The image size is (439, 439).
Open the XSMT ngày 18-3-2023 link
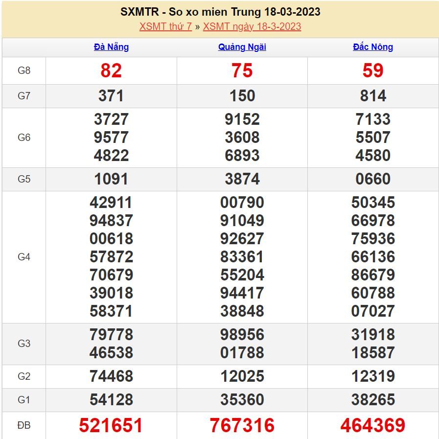[252, 26]
